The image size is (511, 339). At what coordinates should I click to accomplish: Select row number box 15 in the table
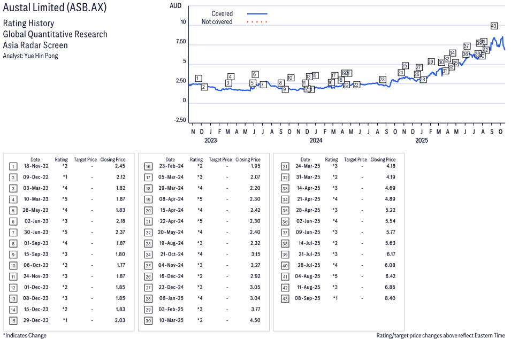pyautogui.click(x=13, y=320)
